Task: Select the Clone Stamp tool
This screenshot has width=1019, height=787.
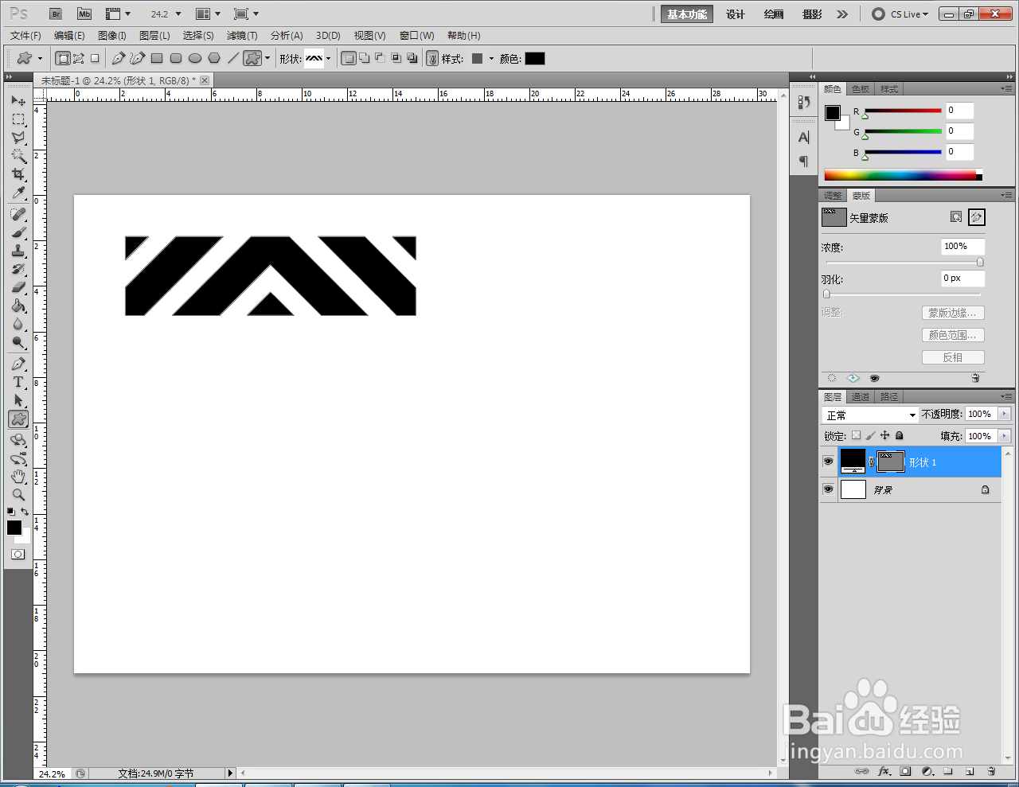Action: point(18,251)
